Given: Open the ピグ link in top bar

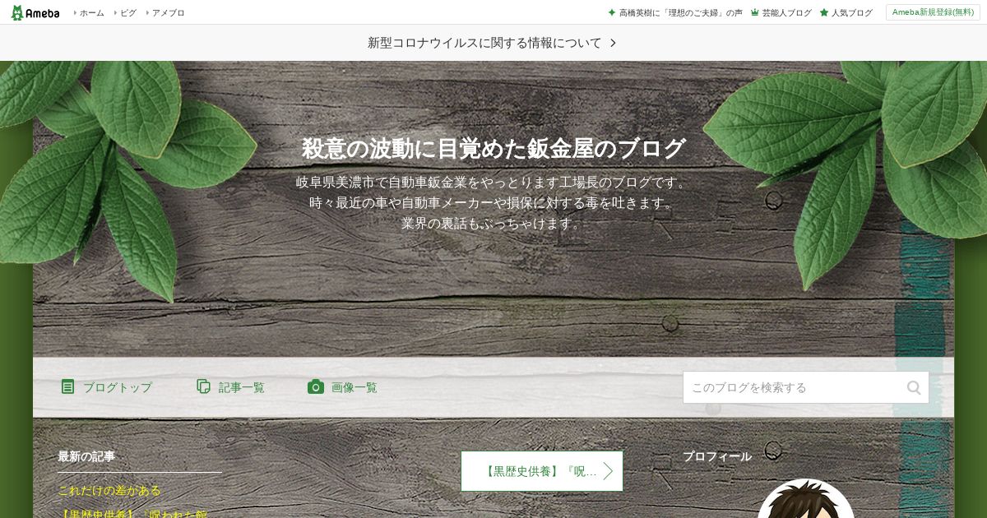Looking at the screenshot, I should 127,12.
